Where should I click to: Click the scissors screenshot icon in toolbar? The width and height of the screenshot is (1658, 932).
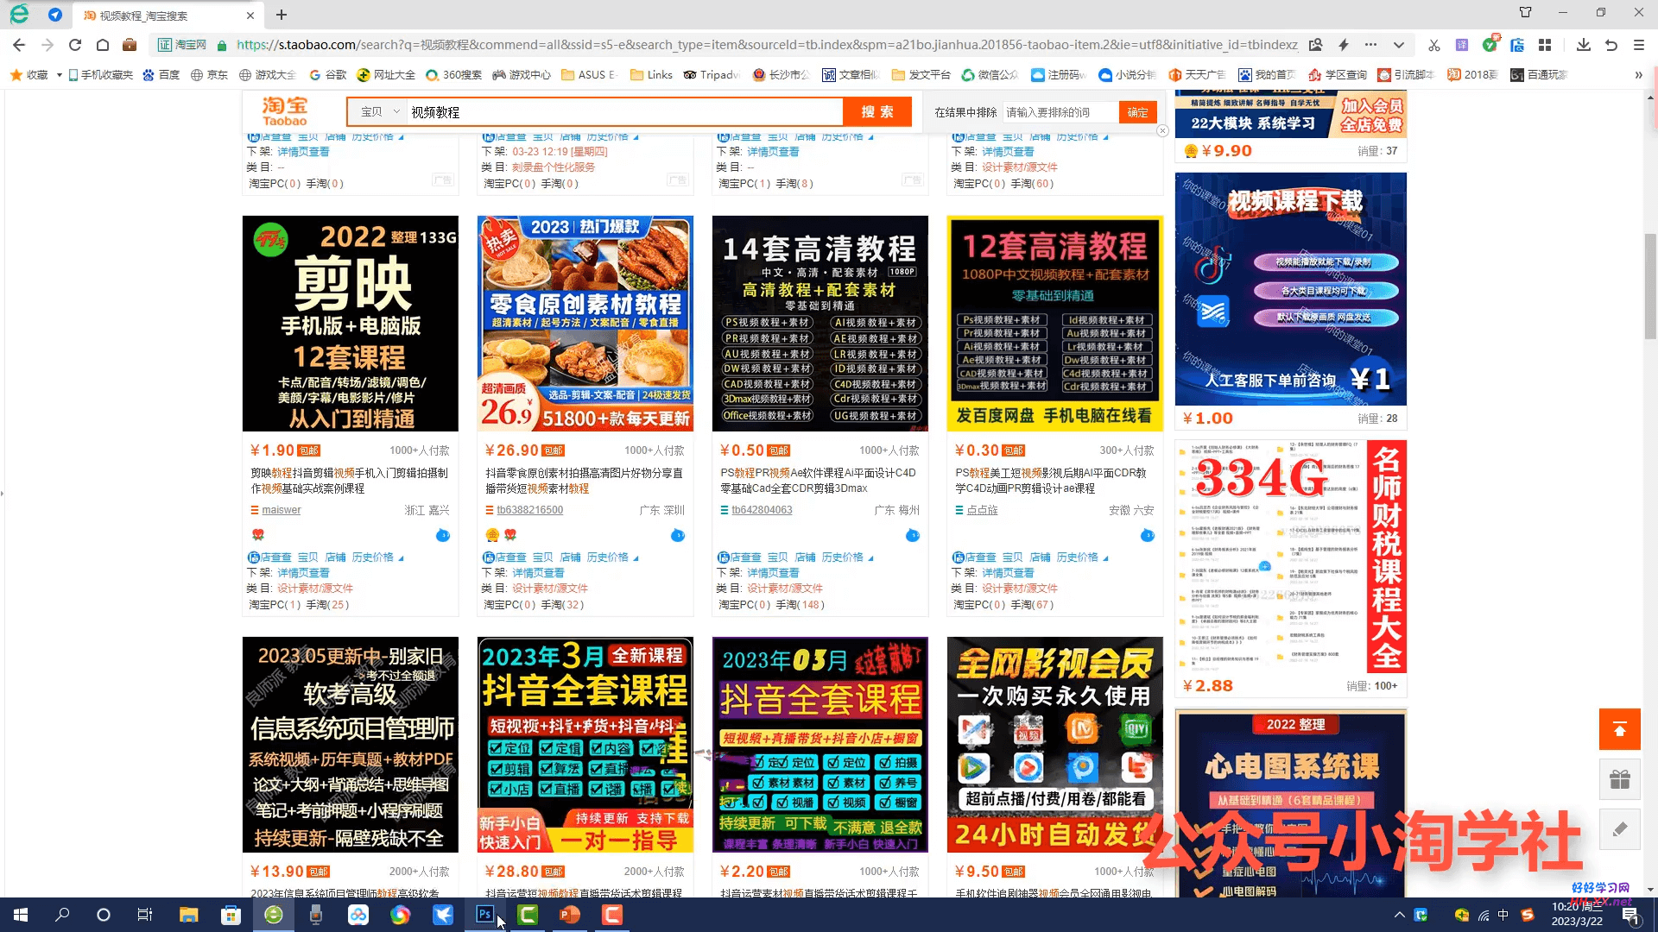click(1433, 45)
